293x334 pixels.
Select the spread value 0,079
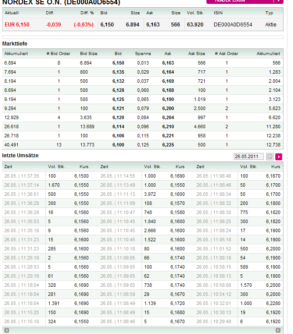pyautogui.click(x=143, y=108)
